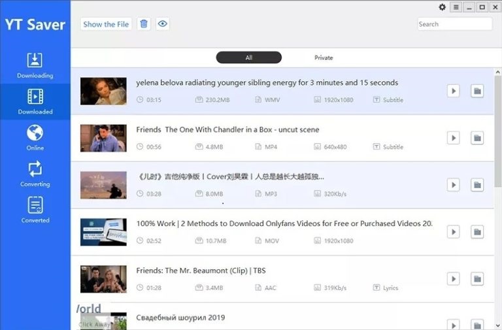Play the yelena belova video
Screen dimensions: 502x330
coord(454,91)
